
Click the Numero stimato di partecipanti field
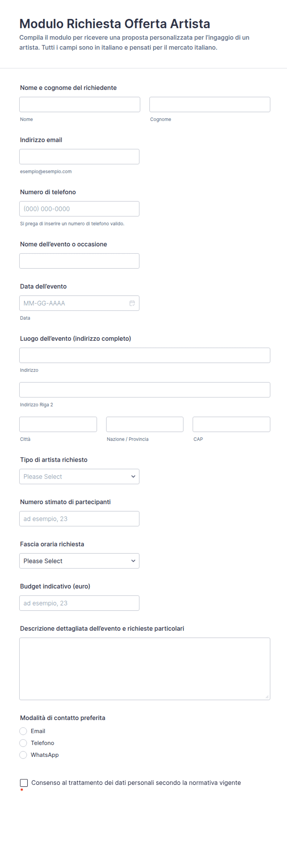coord(79,519)
